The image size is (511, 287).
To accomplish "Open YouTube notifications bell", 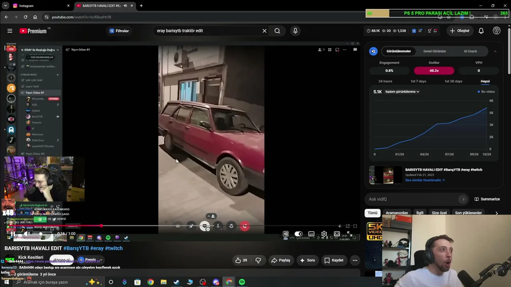I will tap(481, 31).
